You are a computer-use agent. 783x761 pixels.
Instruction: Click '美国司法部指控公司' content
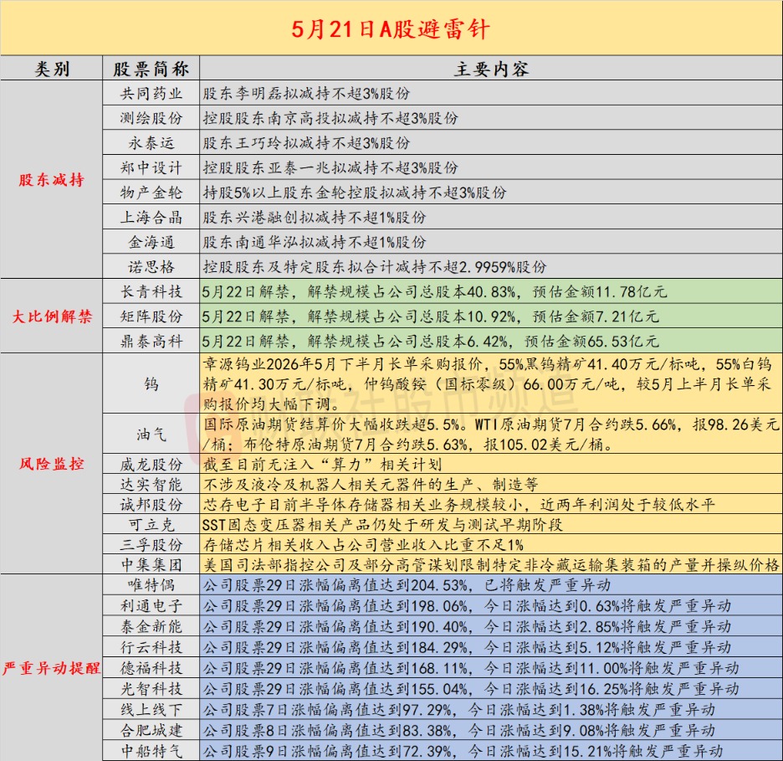(491, 564)
